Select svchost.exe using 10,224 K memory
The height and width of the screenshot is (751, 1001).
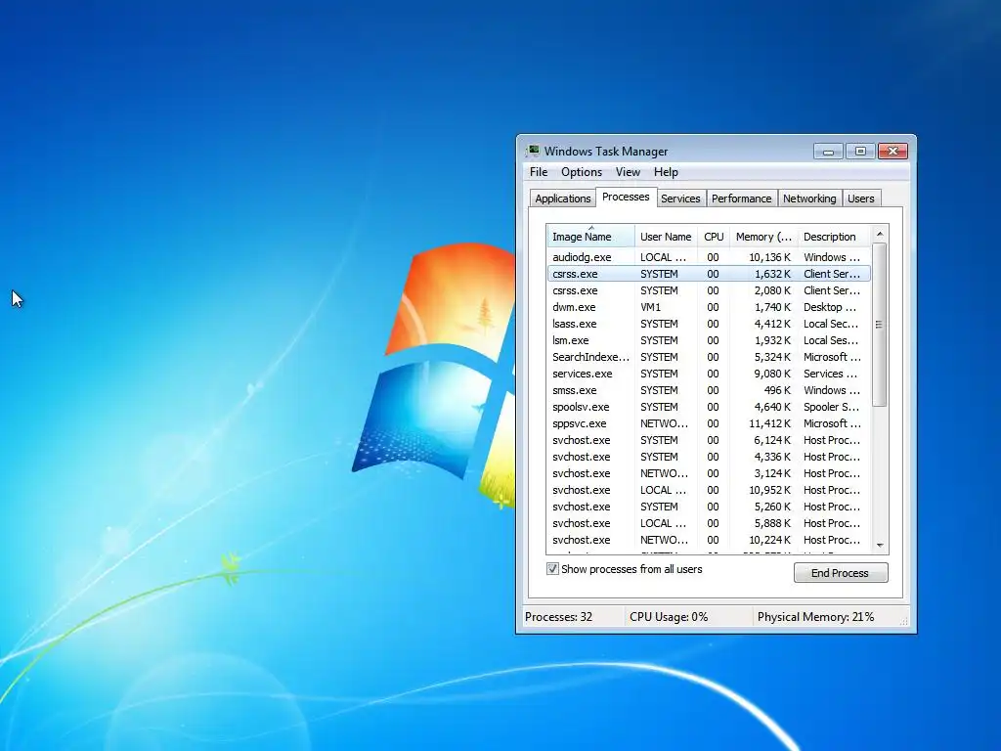point(709,540)
